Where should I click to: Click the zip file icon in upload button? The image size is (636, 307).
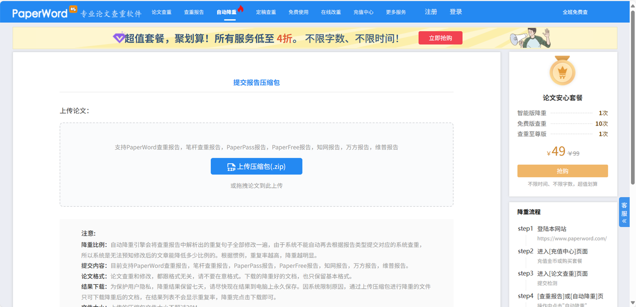[x=231, y=167]
